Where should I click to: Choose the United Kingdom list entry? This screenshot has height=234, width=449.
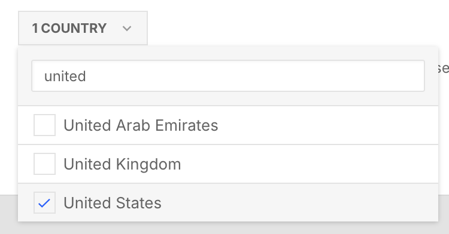point(228,164)
